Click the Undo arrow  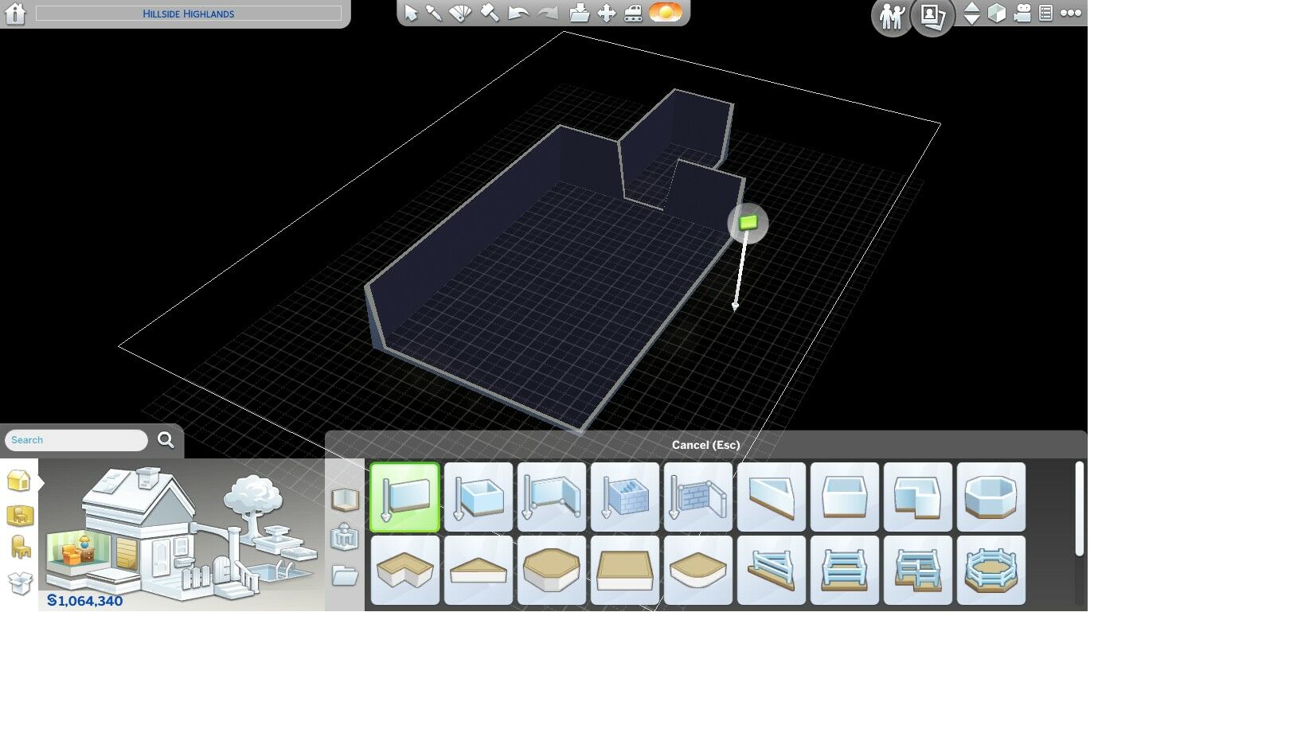point(518,13)
